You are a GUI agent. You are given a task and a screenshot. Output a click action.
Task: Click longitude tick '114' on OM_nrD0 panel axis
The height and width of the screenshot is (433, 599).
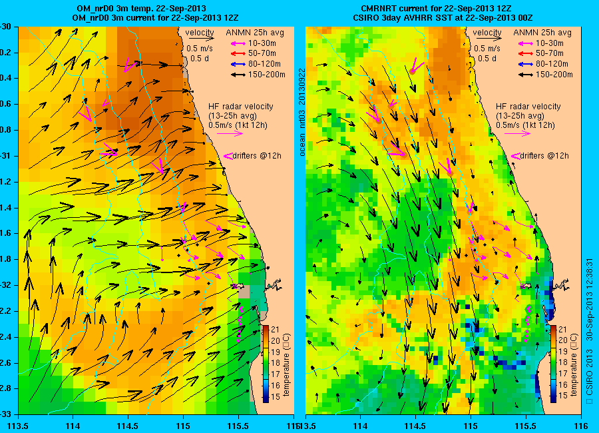73,426
